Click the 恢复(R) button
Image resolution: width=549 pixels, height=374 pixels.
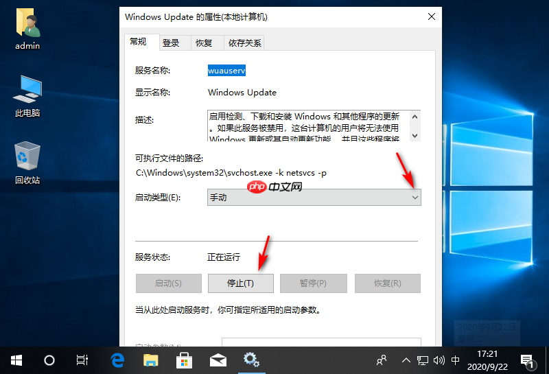click(x=388, y=283)
